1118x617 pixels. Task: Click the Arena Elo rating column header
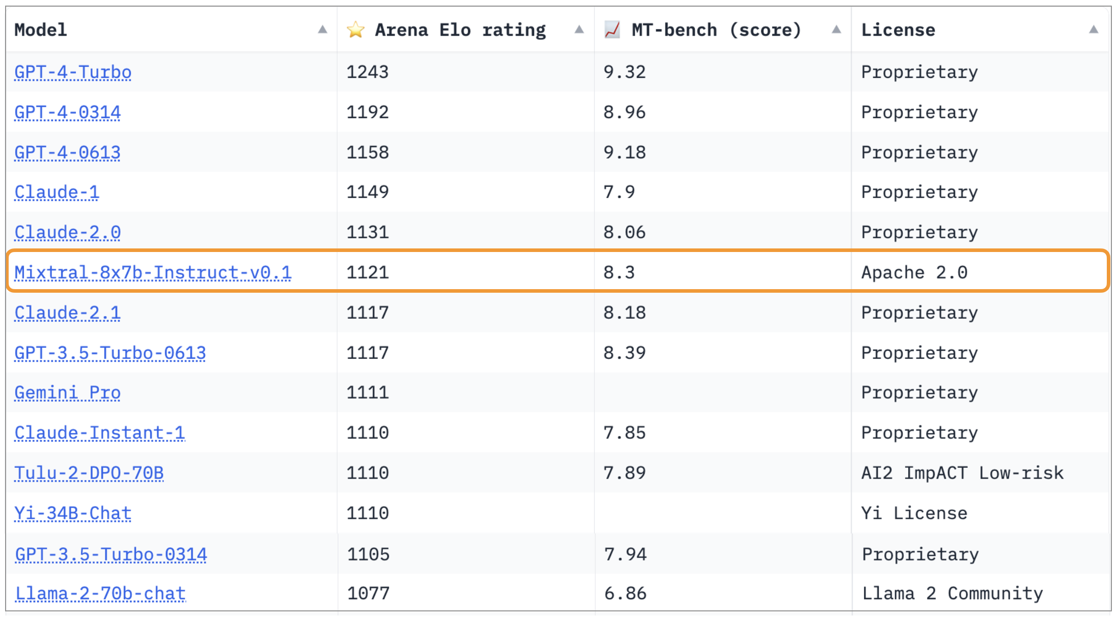click(459, 30)
